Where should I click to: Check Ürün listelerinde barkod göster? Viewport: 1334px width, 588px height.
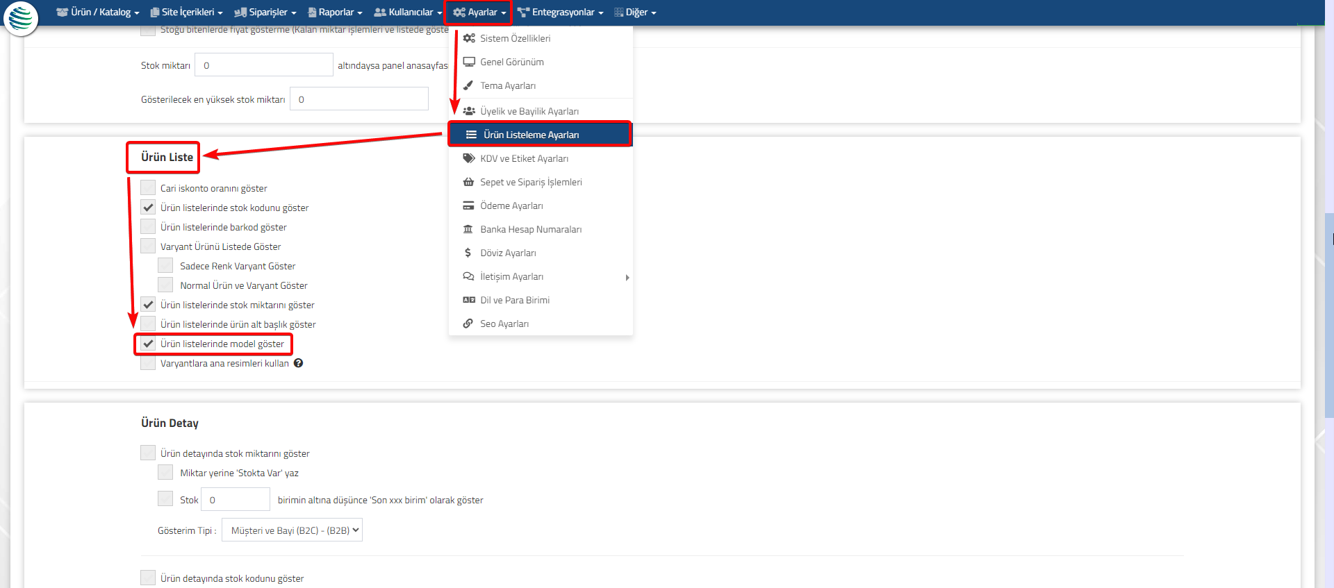click(x=148, y=226)
